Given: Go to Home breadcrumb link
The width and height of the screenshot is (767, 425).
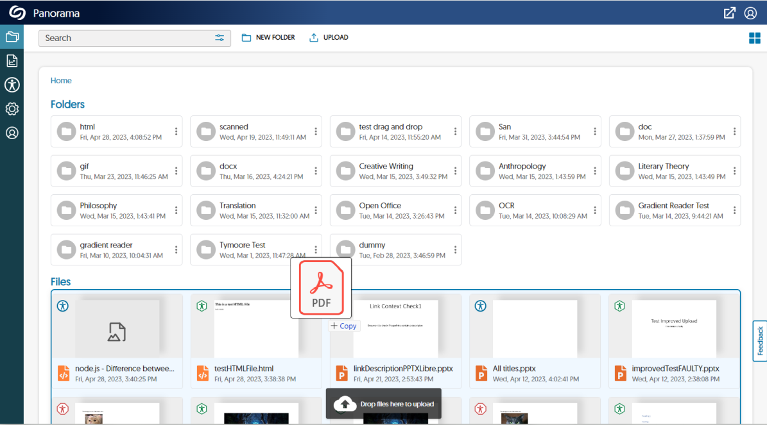Looking at the screenshot, I should [61, 81].
